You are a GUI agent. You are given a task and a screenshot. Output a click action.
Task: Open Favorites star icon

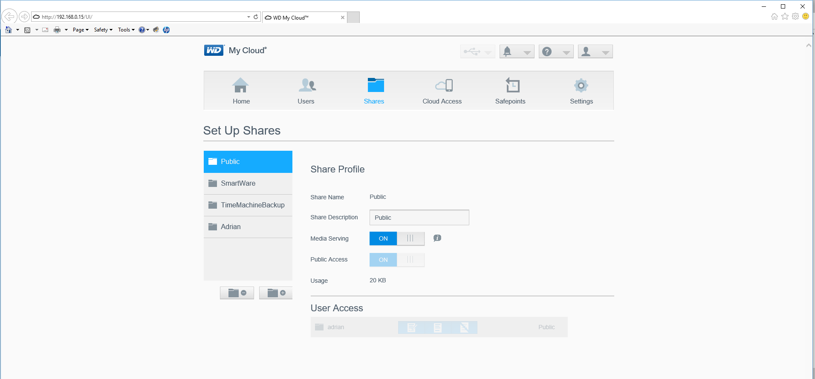(785, 17)
